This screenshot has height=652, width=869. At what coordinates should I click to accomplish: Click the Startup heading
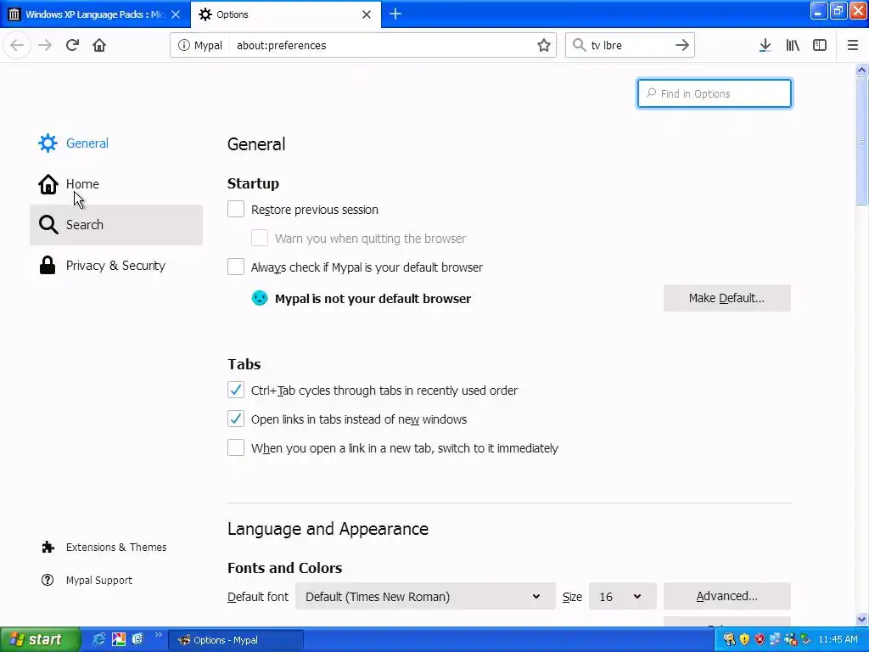[x=253, y=183]
